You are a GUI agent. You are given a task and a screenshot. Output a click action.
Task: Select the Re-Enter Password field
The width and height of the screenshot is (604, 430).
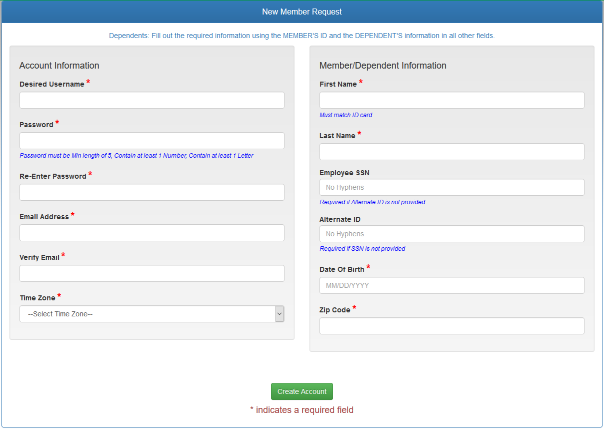pyautogui.click(x=152, y=192)
